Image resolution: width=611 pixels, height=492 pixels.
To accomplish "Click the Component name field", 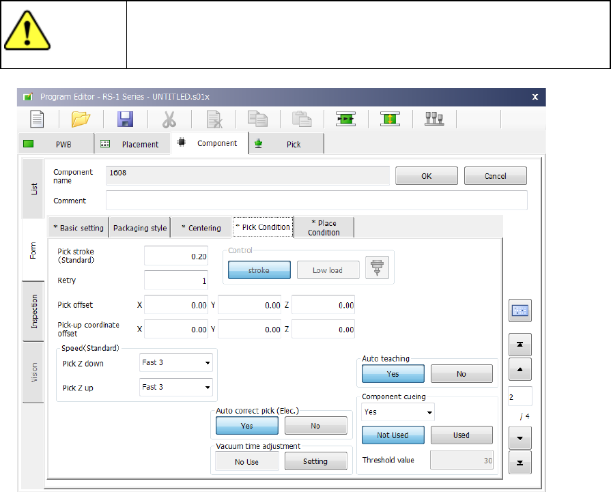I will 247,175.
